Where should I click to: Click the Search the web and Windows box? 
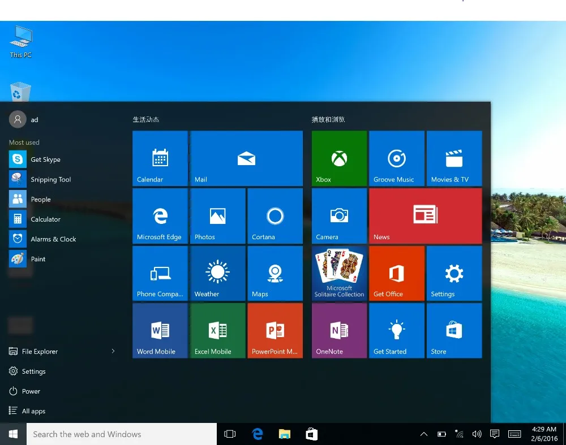tap(122, 434)
